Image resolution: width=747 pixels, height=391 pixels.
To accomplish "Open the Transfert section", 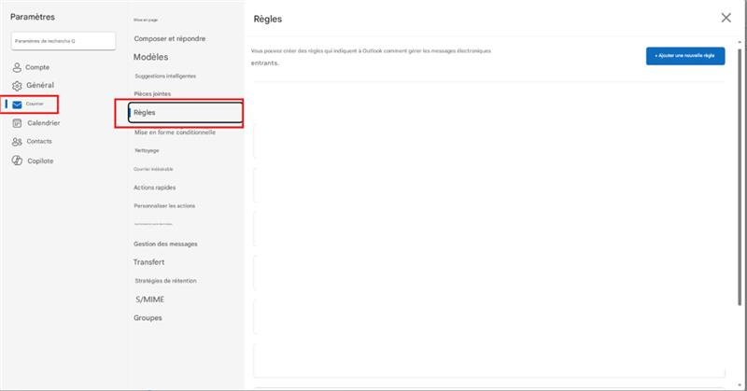I will coord(148,262).
